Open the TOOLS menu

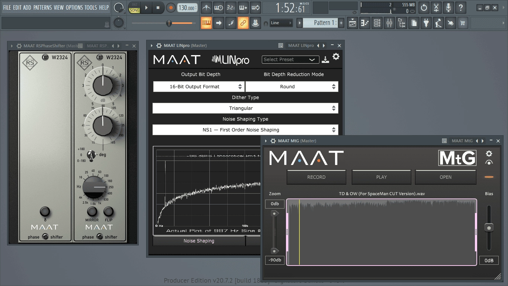coord(91,7)
